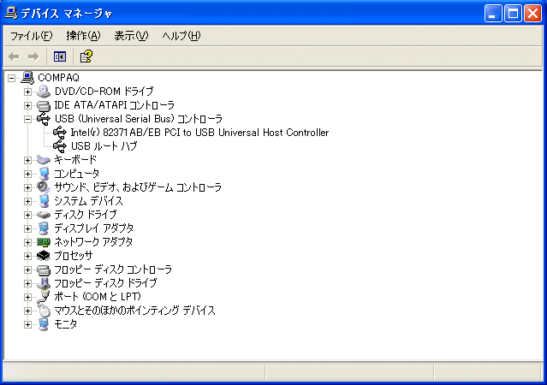The image size is (547, 385).
Task: Click the マウス pointing device icon
Action: [x=44, y=311]
